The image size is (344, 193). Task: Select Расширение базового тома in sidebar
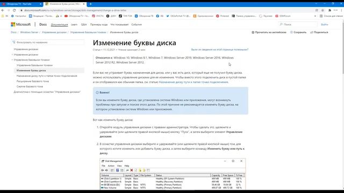[x=33, y=81]
